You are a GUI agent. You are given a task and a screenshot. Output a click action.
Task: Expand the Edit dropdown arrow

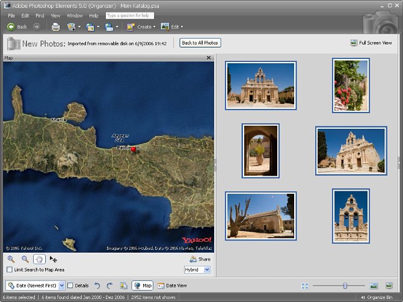pos(182,26)
